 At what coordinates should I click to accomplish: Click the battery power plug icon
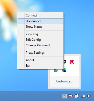[x=77, y=96]
